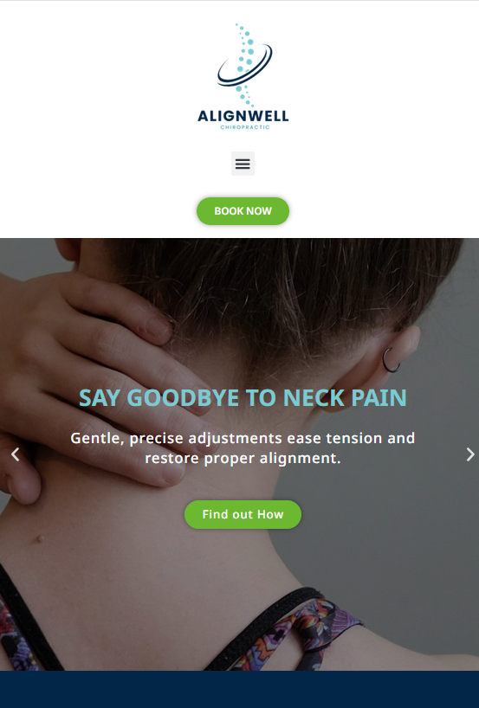479x708 pixels.
Task: Advance to the next hero slide
Action: point(470,454)
